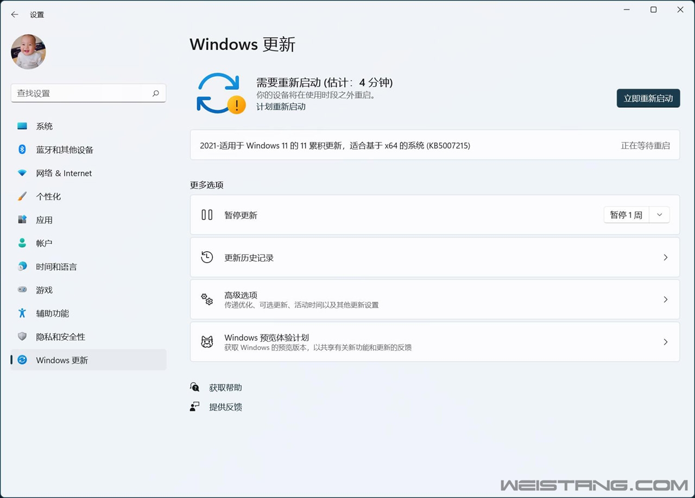Expand the pause duration dropdown arrow
The width and height of the screenshot is (695, 498).
pyautogui.click(x=660, y=215)
